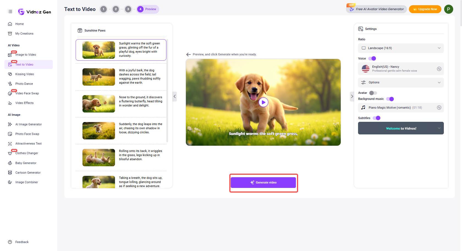Enable the Avatar toggle
Screen dimensions: 462x251
(373, 93)
